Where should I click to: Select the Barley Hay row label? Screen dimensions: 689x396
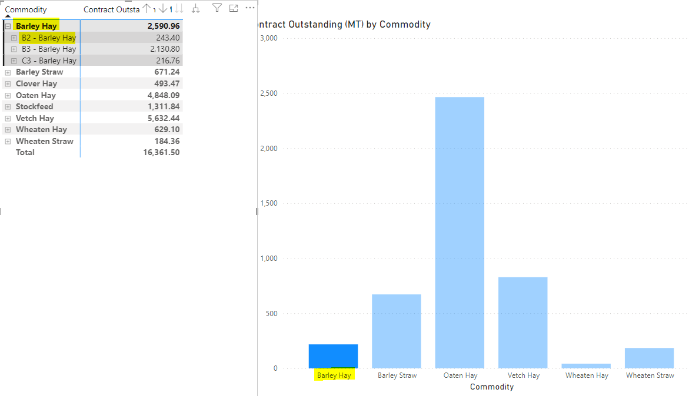[36, 26]
